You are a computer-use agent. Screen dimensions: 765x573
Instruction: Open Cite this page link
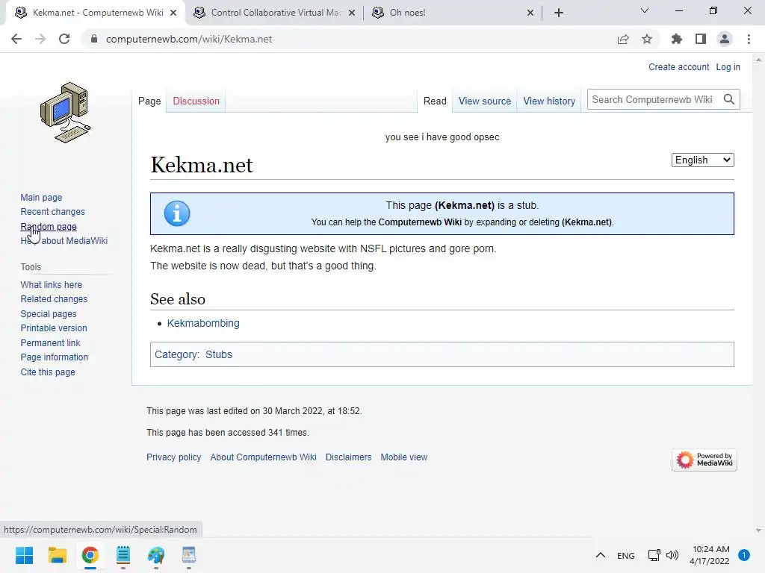click(48, 372)
